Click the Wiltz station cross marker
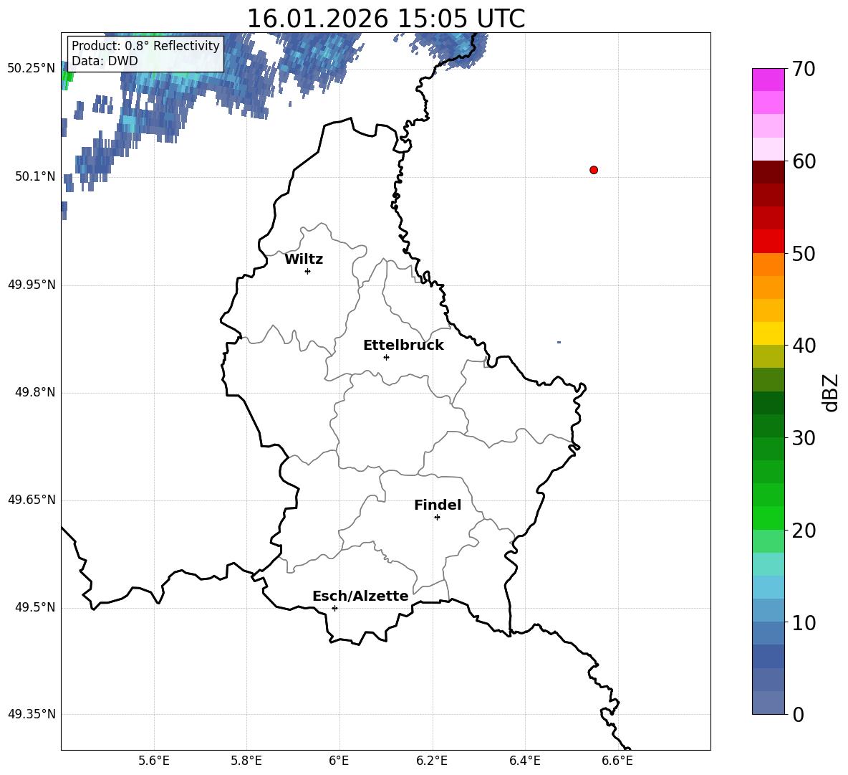The image size is (848, 775). point(308,271)
